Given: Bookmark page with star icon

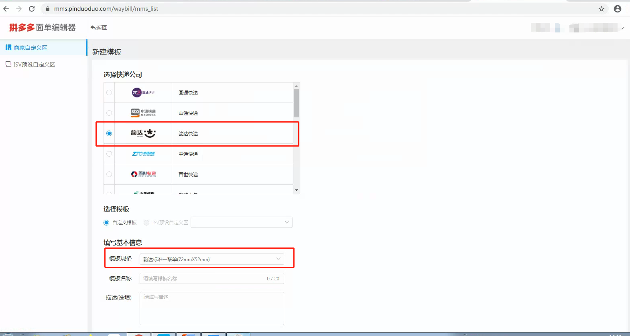Looking at the screenshot, I should click(602, 9).
